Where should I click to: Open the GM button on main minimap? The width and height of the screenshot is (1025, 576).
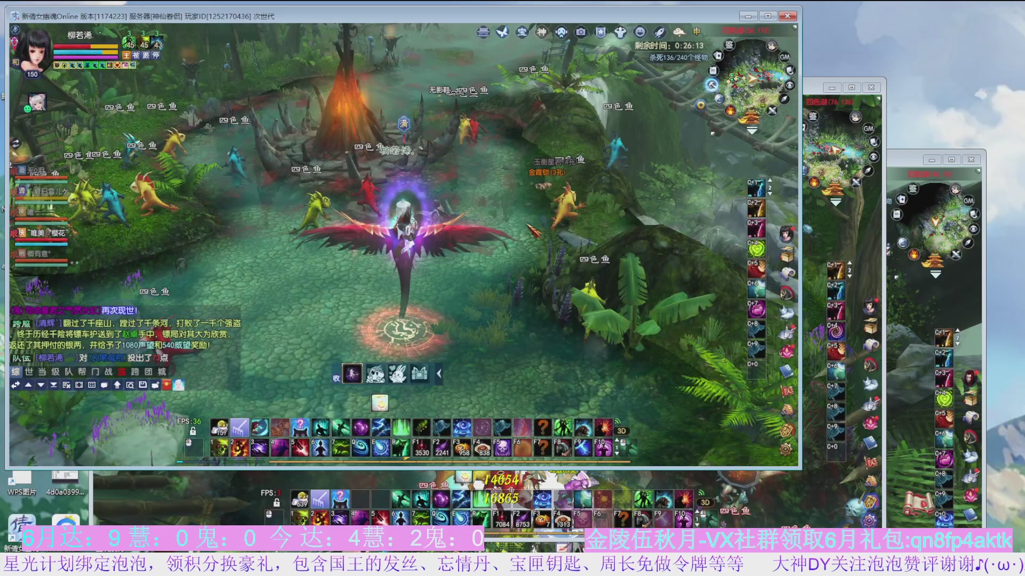(x=784, y=57)
